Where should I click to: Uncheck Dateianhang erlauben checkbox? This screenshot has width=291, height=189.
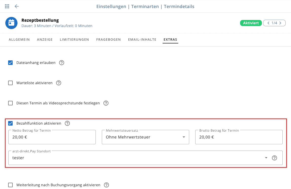10,63
